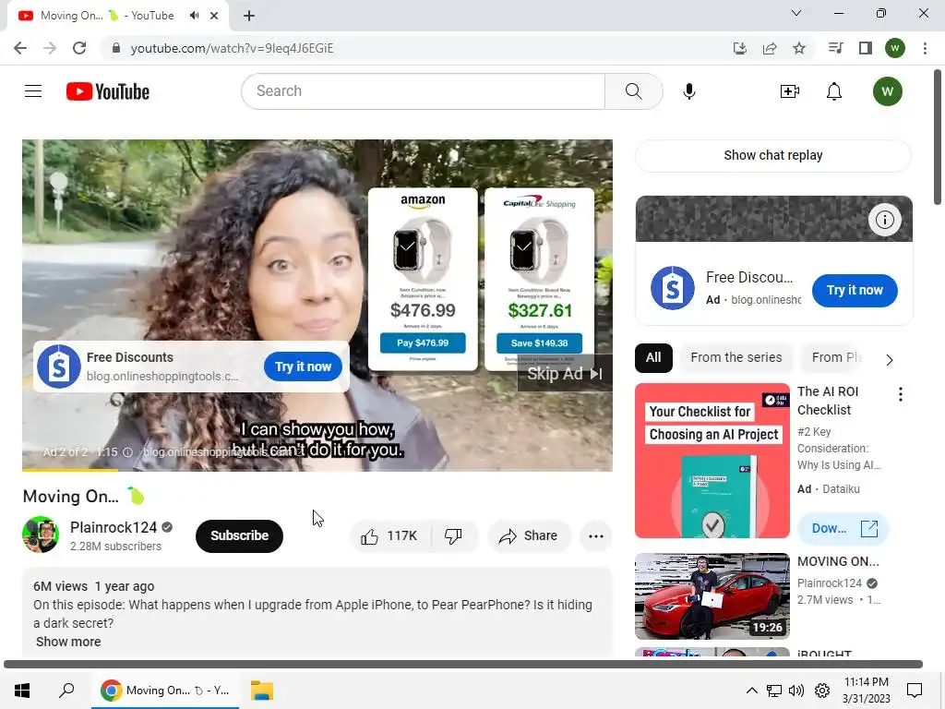Share the video
Viewport: 945px width, 709px height.
529,536
